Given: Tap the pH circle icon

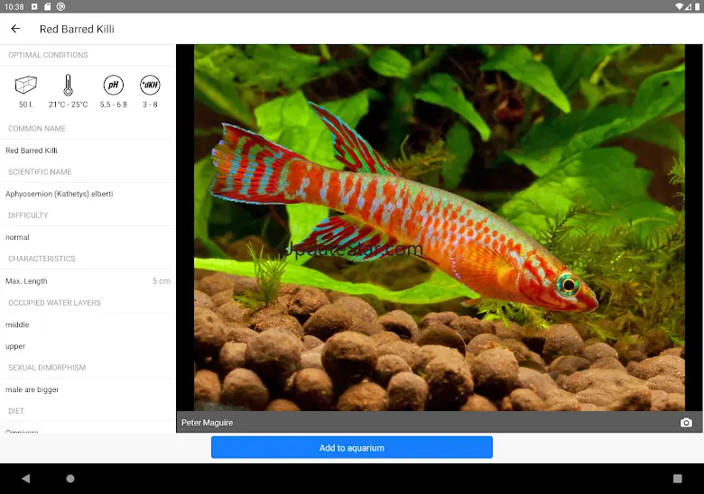Looking at the screenshot, I should (x=113, y=85).
